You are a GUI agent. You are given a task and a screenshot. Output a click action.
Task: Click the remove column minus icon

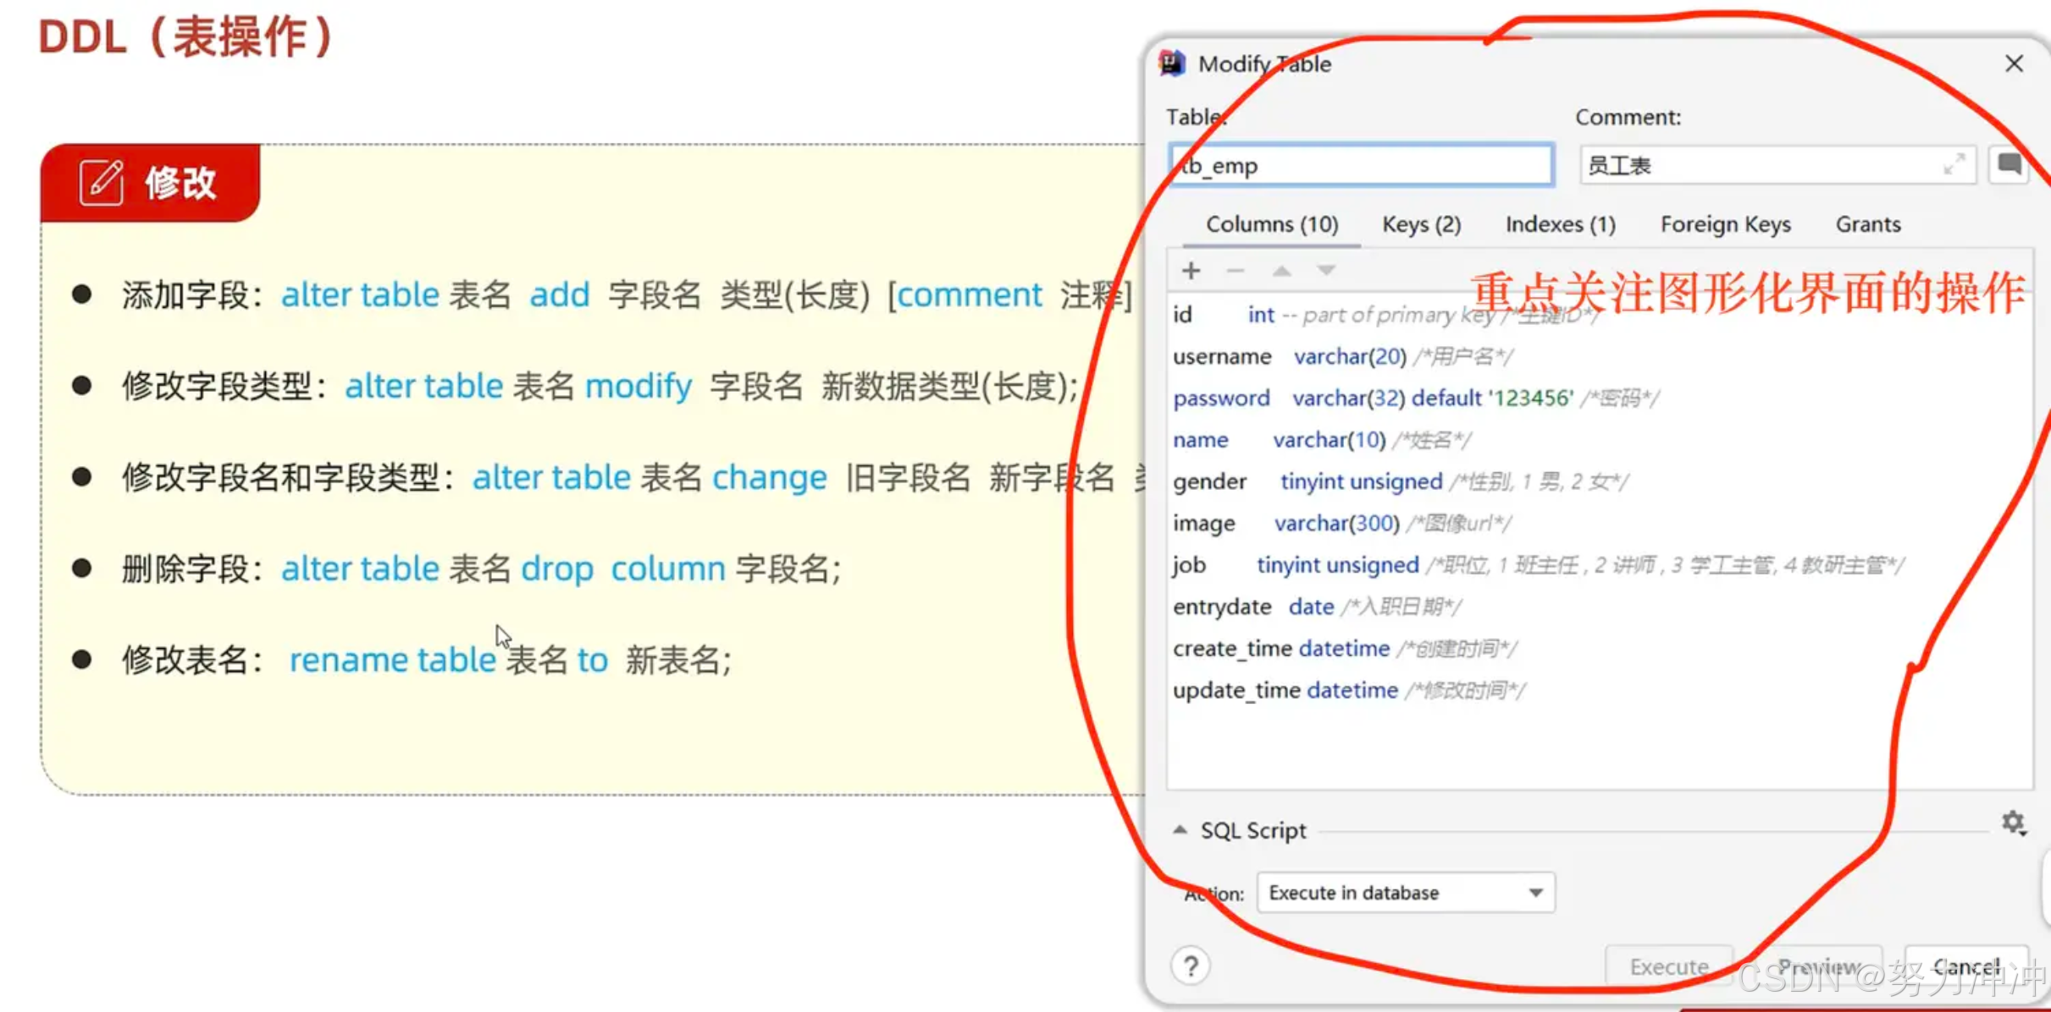(x=1235, y=271)
